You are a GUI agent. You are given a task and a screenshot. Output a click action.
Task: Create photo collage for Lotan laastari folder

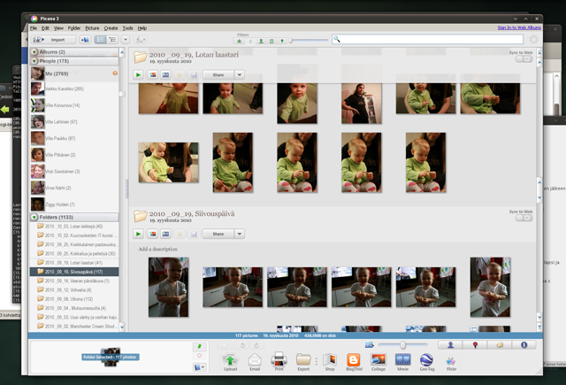[153, 74]
